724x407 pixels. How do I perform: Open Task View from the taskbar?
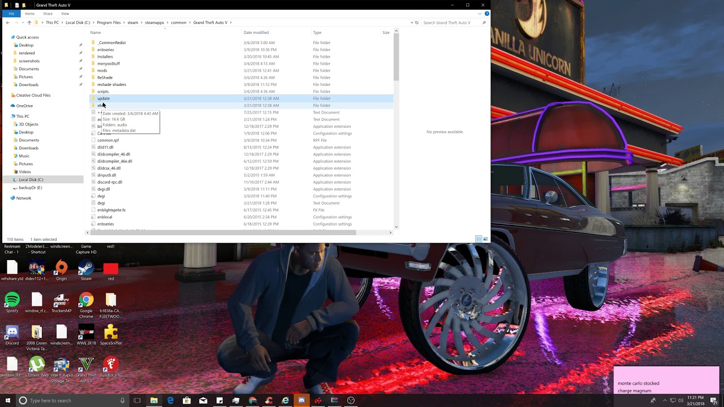tap(137, 400)
